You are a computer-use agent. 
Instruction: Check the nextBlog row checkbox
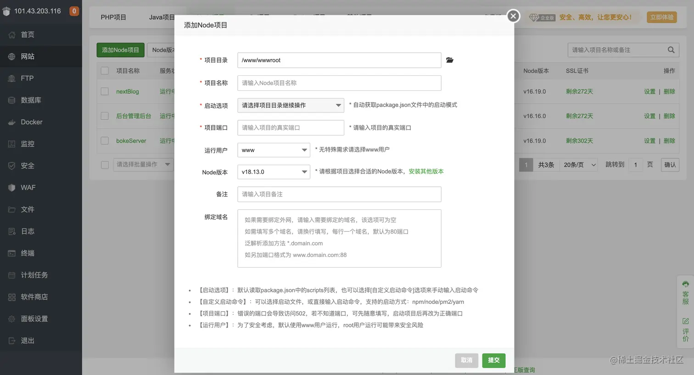pos(105,91)
